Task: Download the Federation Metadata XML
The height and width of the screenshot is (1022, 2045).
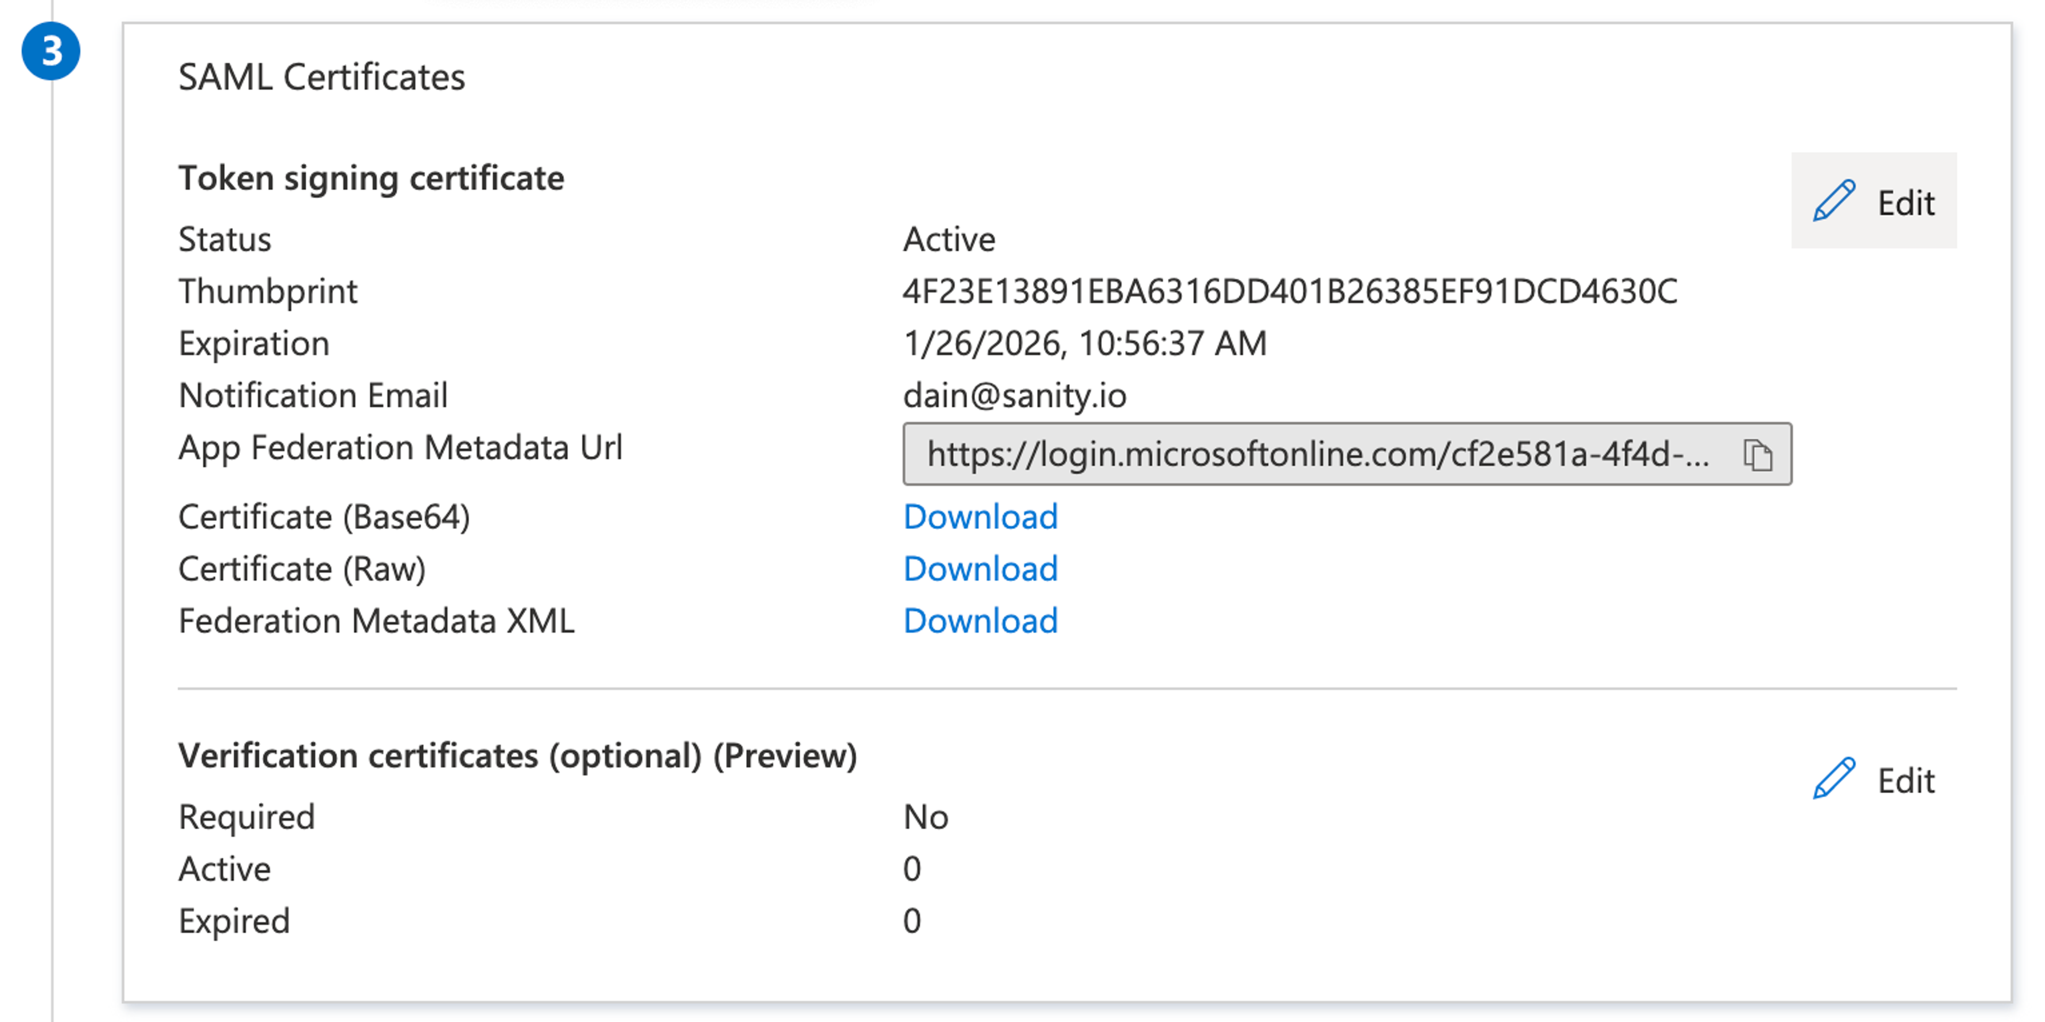Action: [980, 621]
